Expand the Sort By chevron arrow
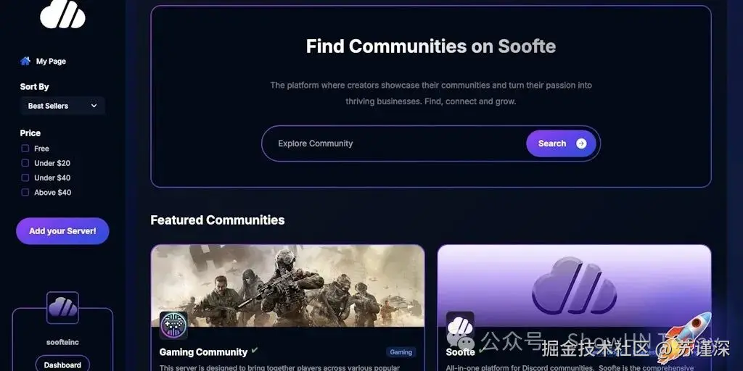 tap(94, 106)
